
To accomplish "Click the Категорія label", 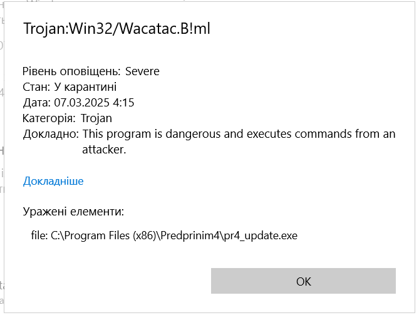I will click(x=49, y=118).
